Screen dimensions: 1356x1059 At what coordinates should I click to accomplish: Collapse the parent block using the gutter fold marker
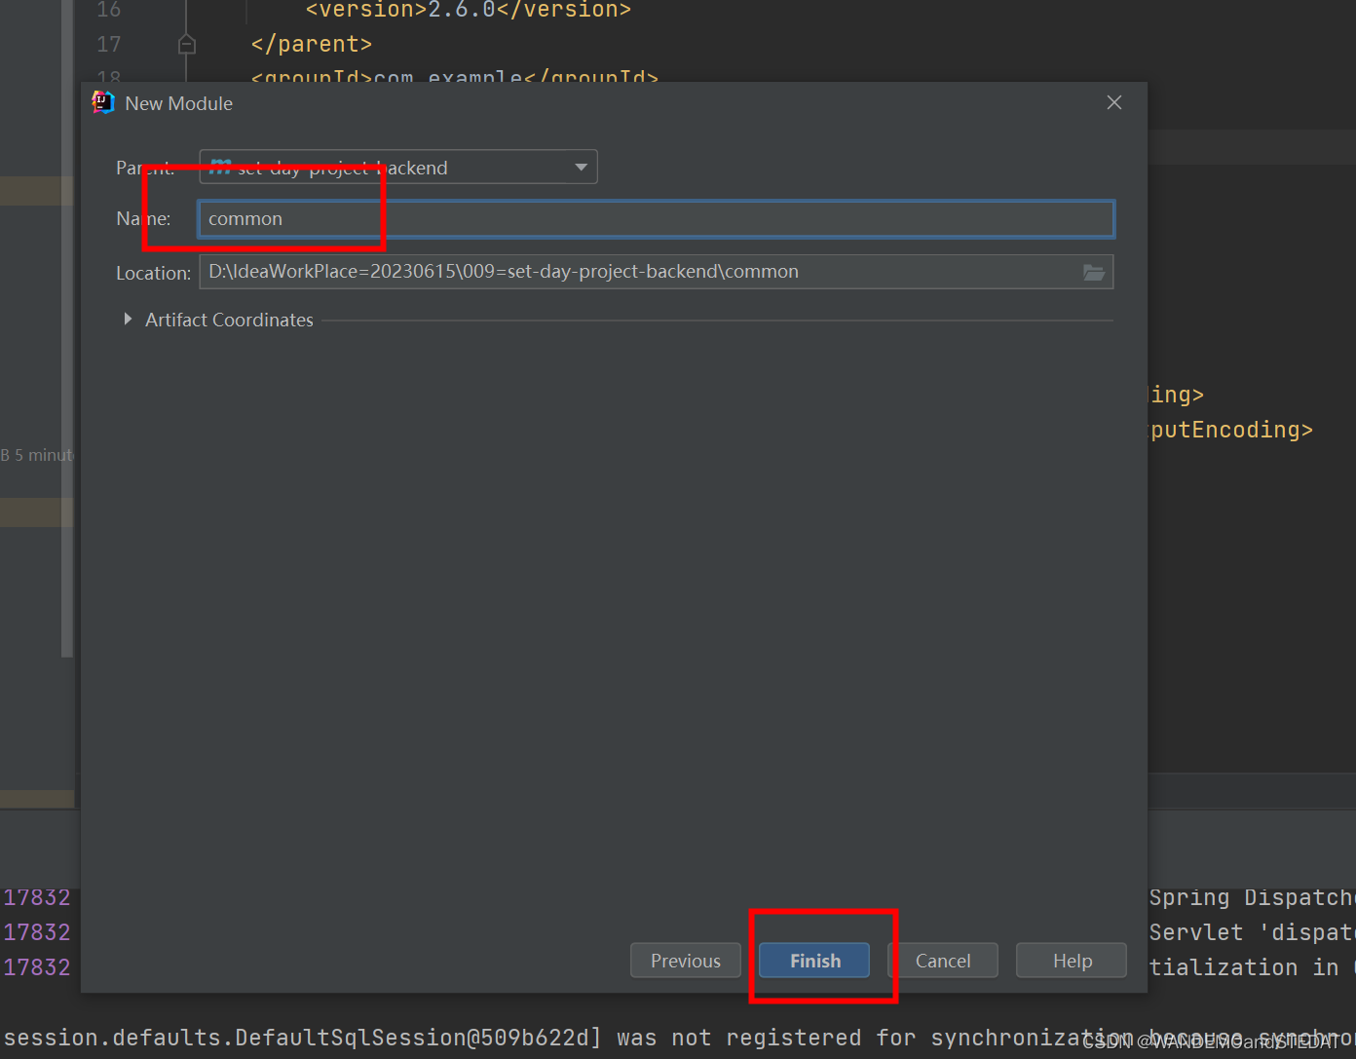(x=186, y=44)
